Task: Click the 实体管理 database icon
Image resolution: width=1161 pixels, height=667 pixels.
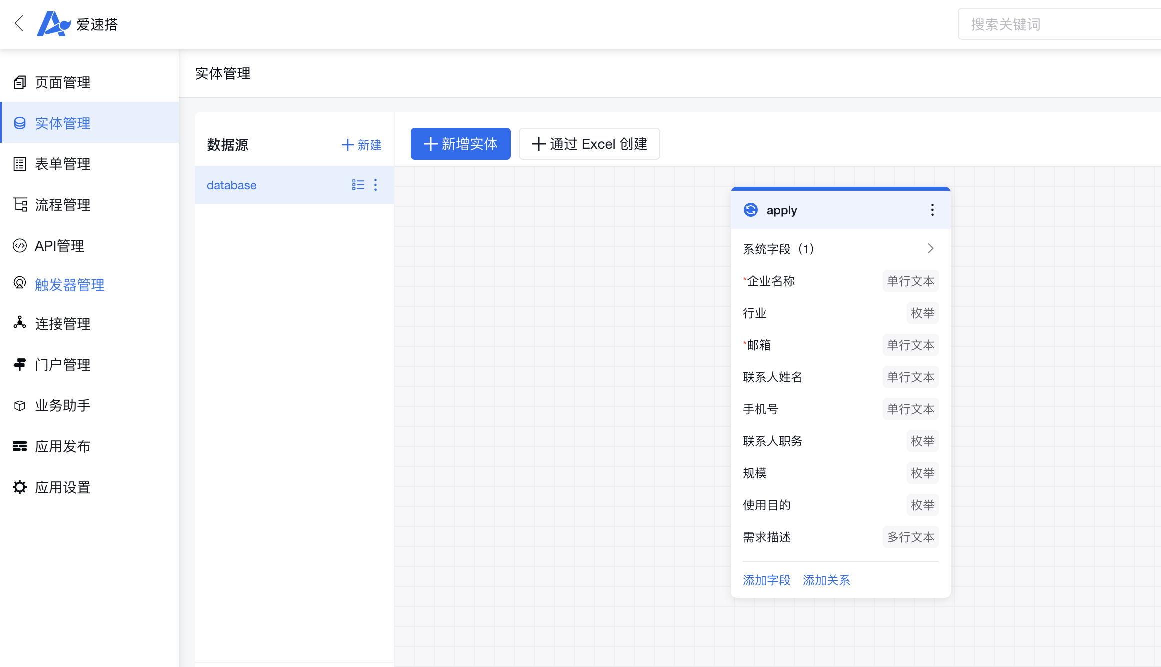Action: tap(20, 123)
